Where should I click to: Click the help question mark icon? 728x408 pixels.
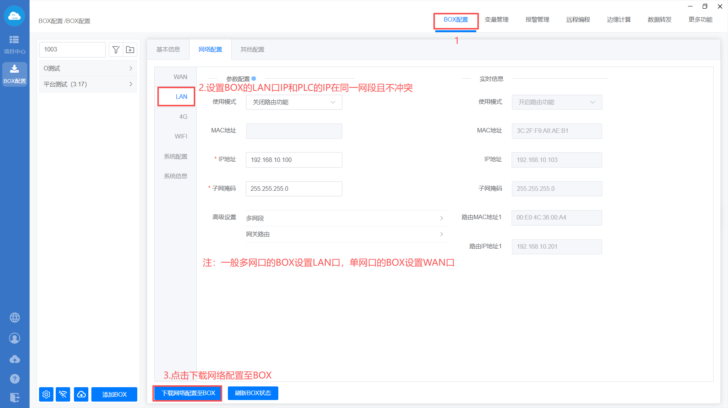[x=15, y=378]
